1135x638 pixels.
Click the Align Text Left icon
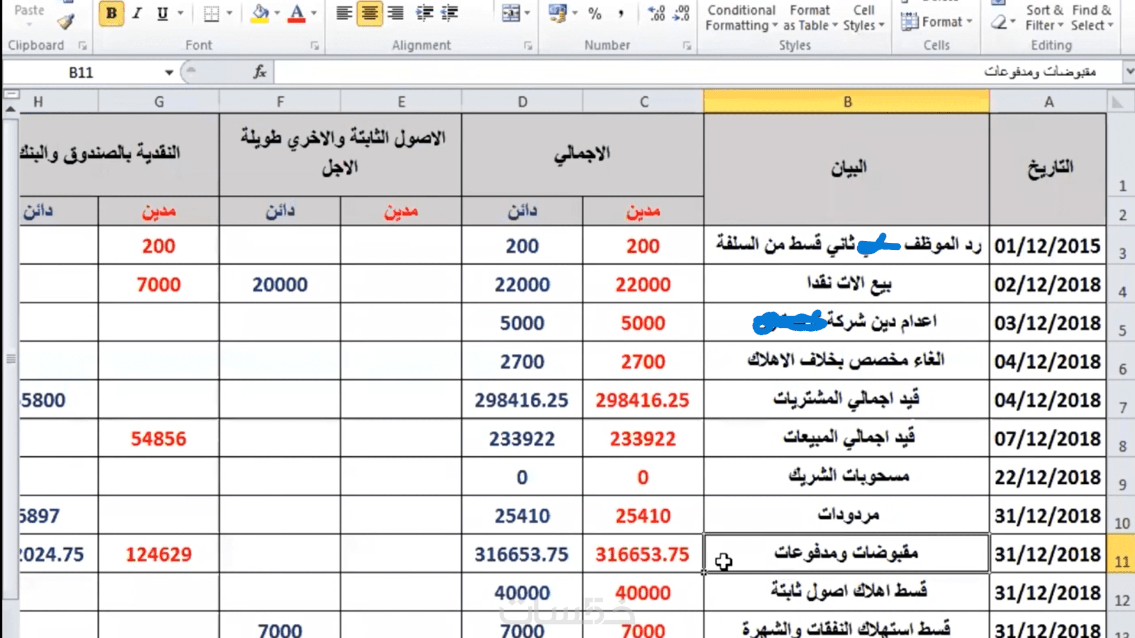pyautogui.click(x=344, y=13)
